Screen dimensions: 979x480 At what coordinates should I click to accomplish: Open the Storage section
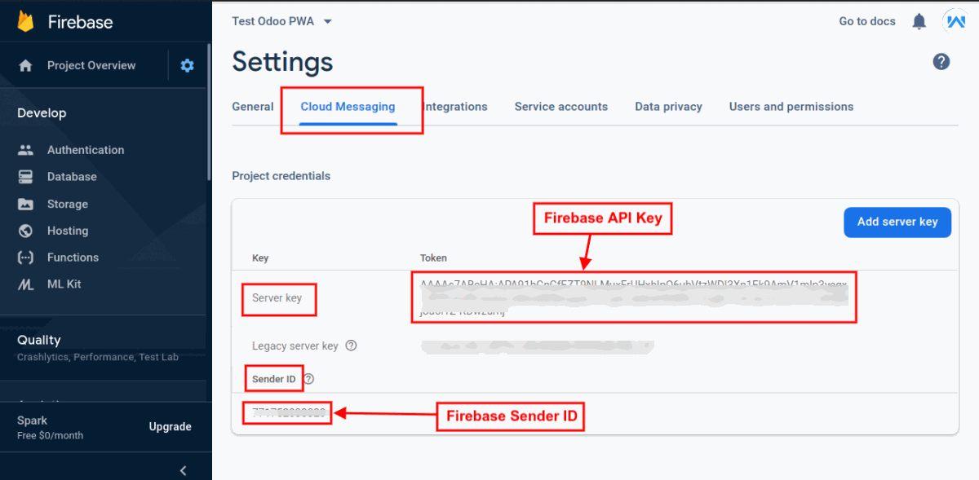(68, 204)
